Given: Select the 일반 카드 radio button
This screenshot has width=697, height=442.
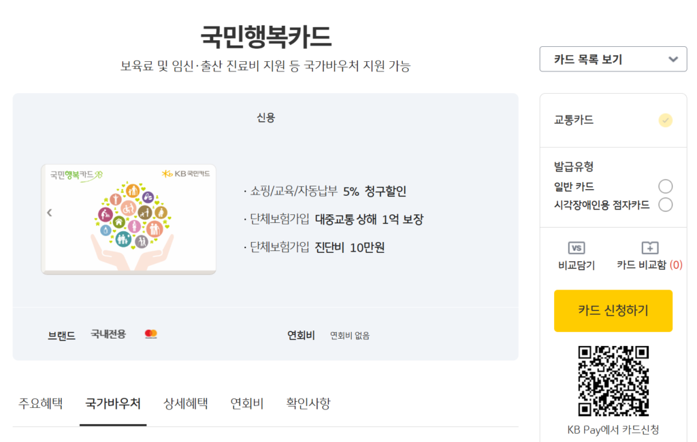Looking at the screenshot, I should click(x=665, y=186).
